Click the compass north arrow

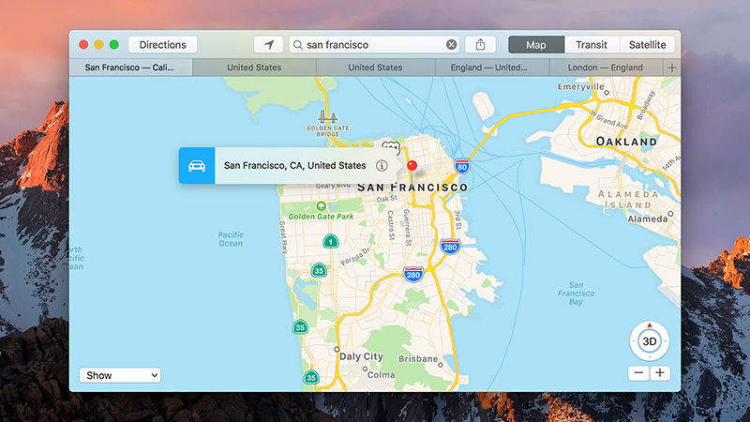[x=650, y=325]
